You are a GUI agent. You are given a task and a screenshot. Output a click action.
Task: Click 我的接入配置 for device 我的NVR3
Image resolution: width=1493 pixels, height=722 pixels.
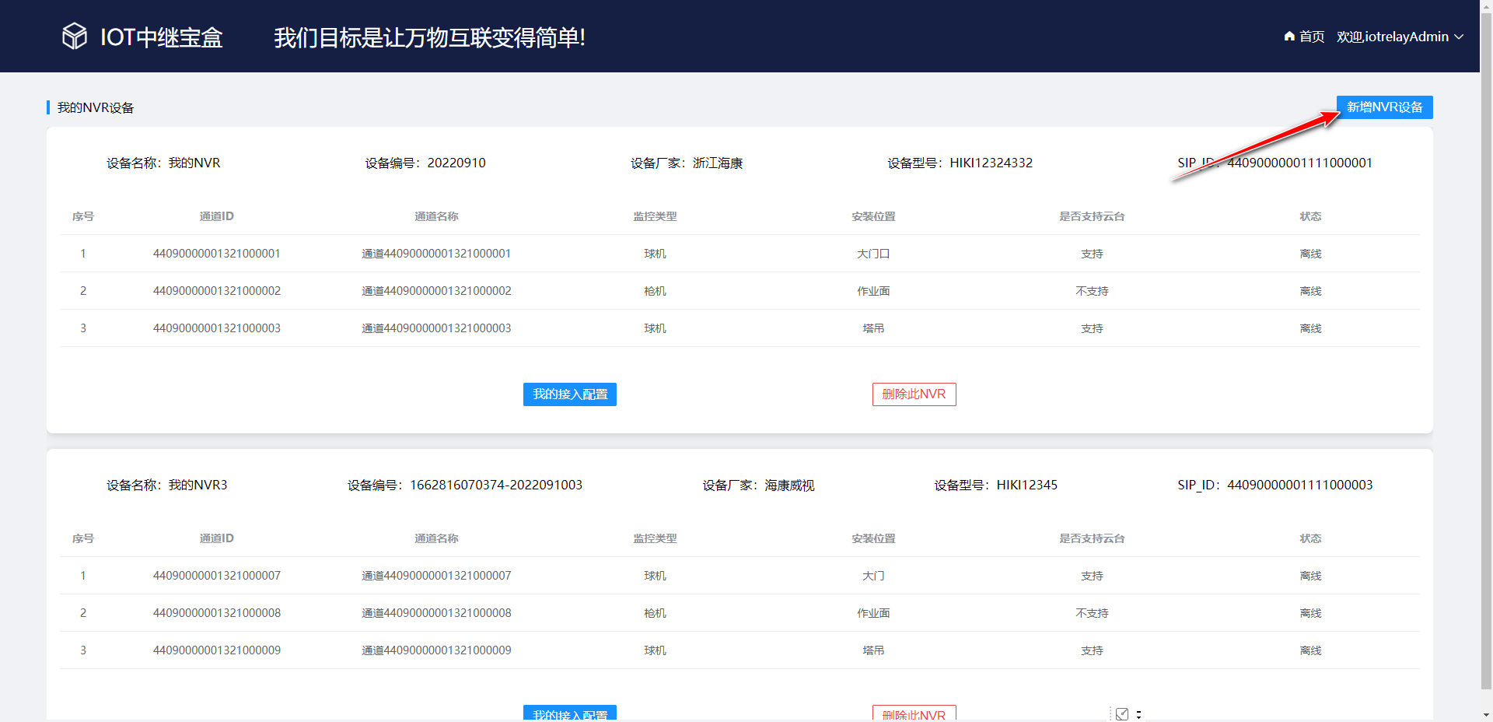(569, 714)
